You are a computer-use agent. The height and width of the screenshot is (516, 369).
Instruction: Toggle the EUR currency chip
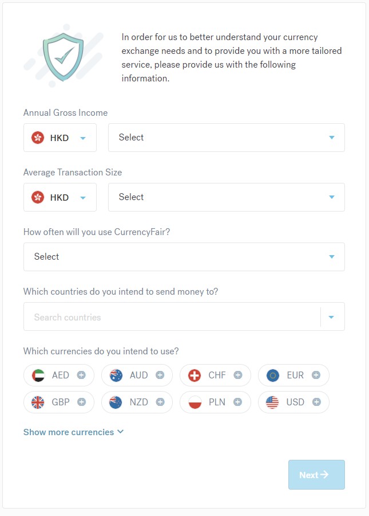pos(293,376)
